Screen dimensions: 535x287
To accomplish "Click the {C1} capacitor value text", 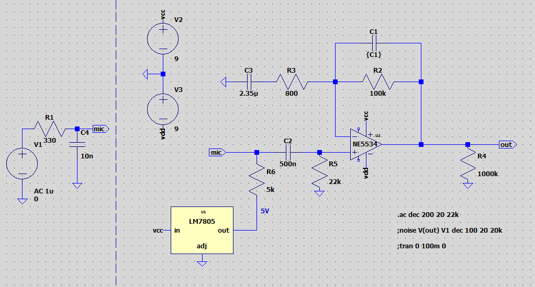I will tap(373, 54).
